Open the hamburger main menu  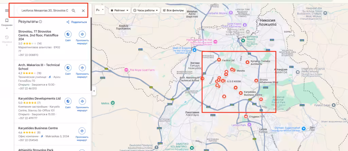point(7,11)
